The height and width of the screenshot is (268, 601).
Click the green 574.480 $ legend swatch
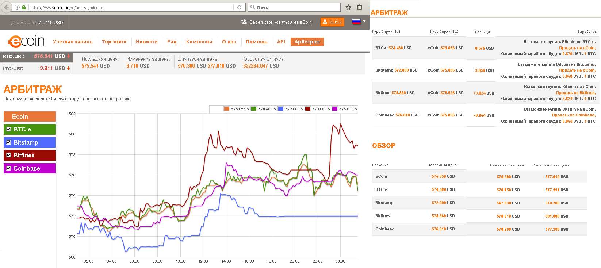254,109
